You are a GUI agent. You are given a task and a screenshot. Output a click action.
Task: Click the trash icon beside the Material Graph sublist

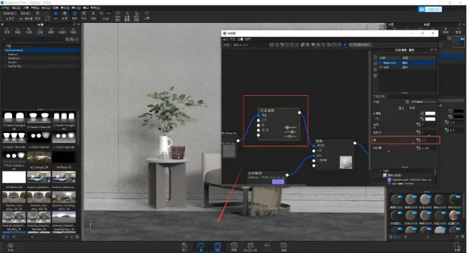click(x=375, y=76)
